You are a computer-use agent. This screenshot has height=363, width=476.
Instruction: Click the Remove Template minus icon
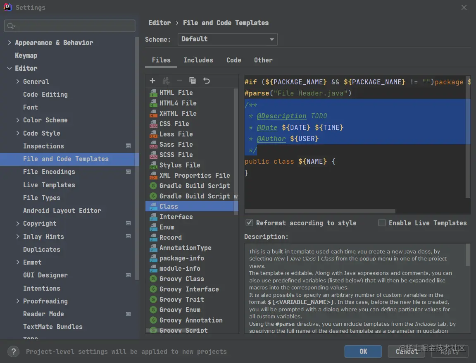(x=179, y=81)
